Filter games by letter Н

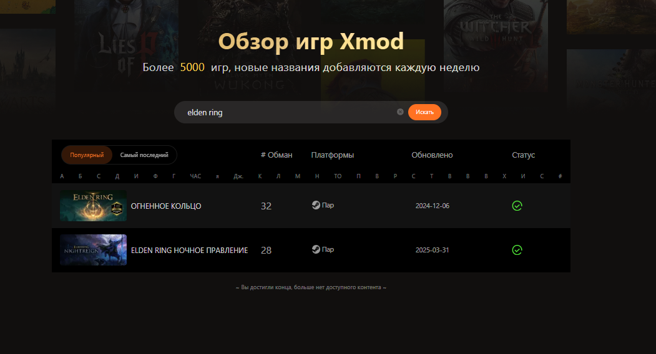point(317,176)
